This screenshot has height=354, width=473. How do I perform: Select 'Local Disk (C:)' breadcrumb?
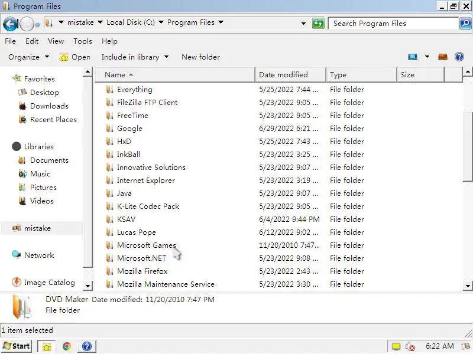point(131,22)
